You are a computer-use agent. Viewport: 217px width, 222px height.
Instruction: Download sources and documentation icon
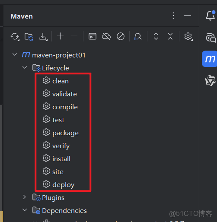43,37
